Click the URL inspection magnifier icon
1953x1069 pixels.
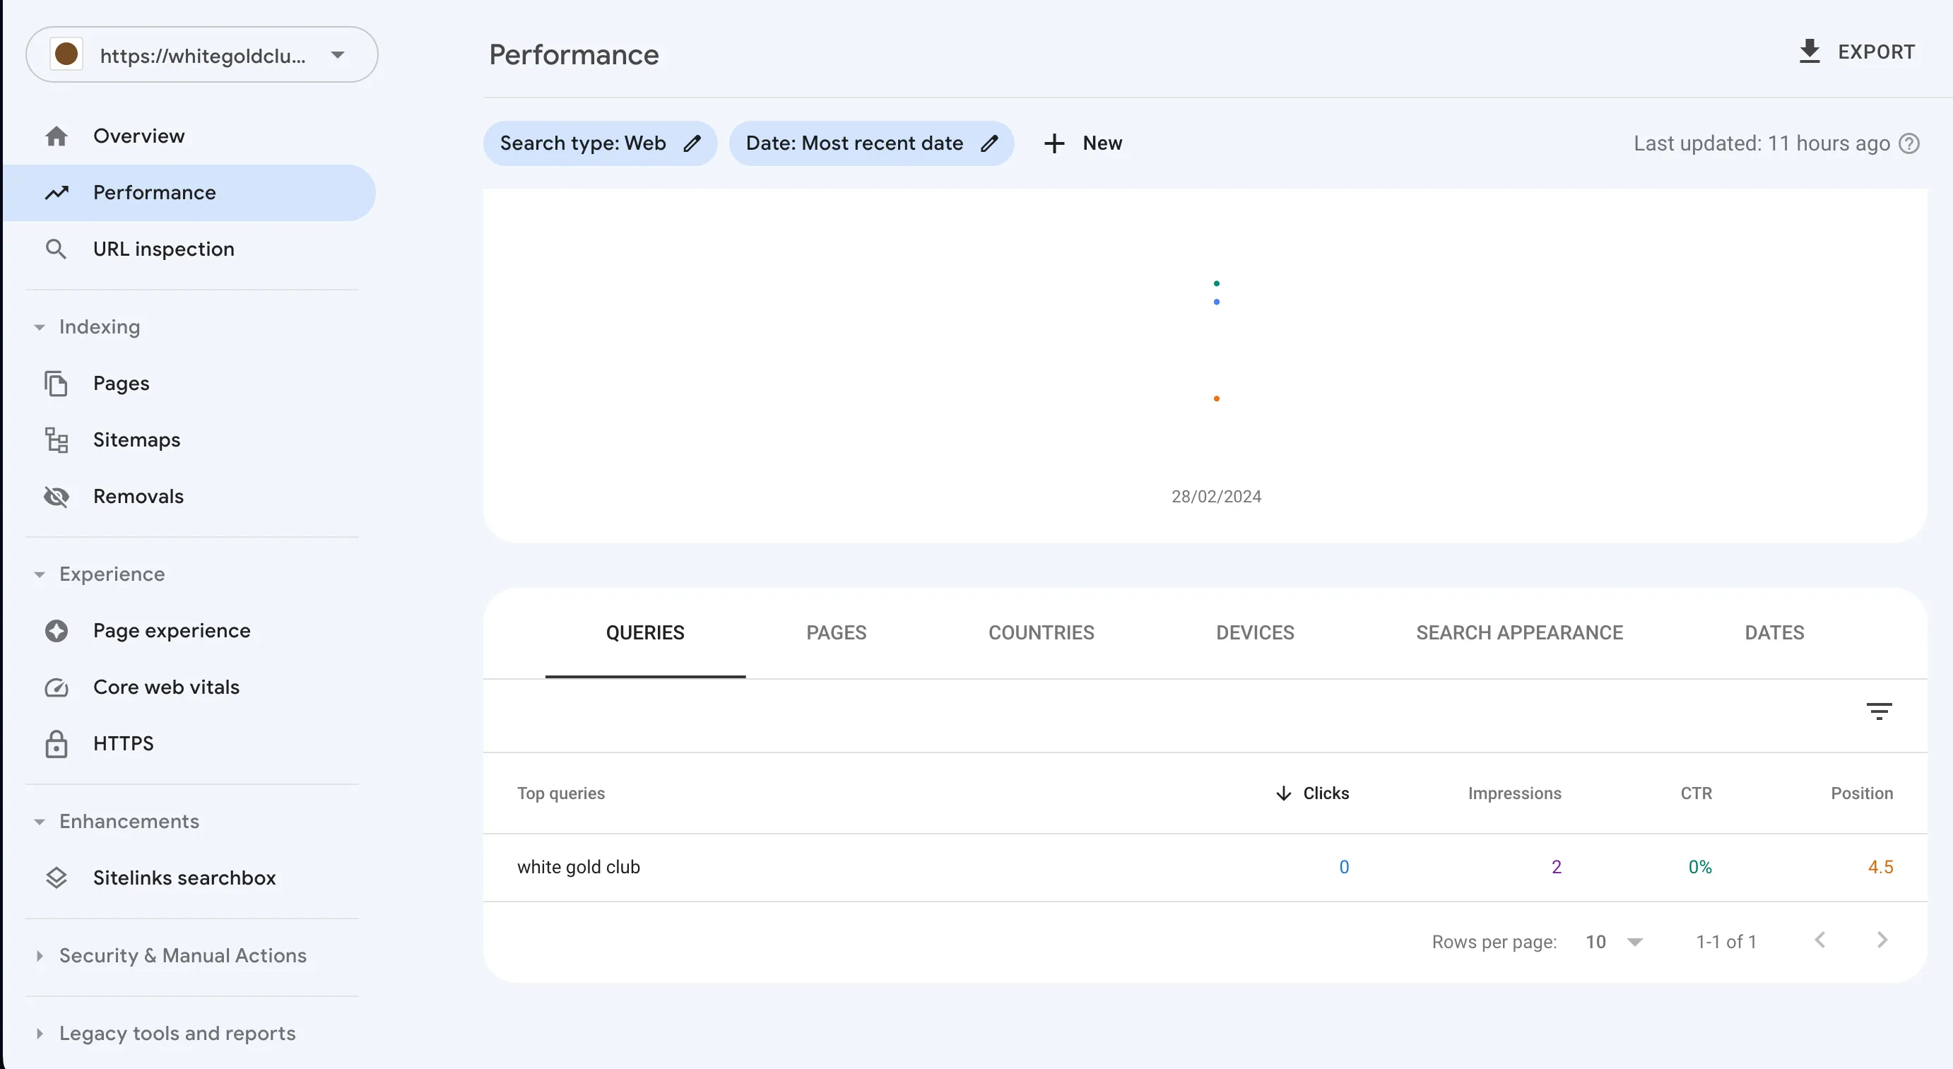[56, 249]
